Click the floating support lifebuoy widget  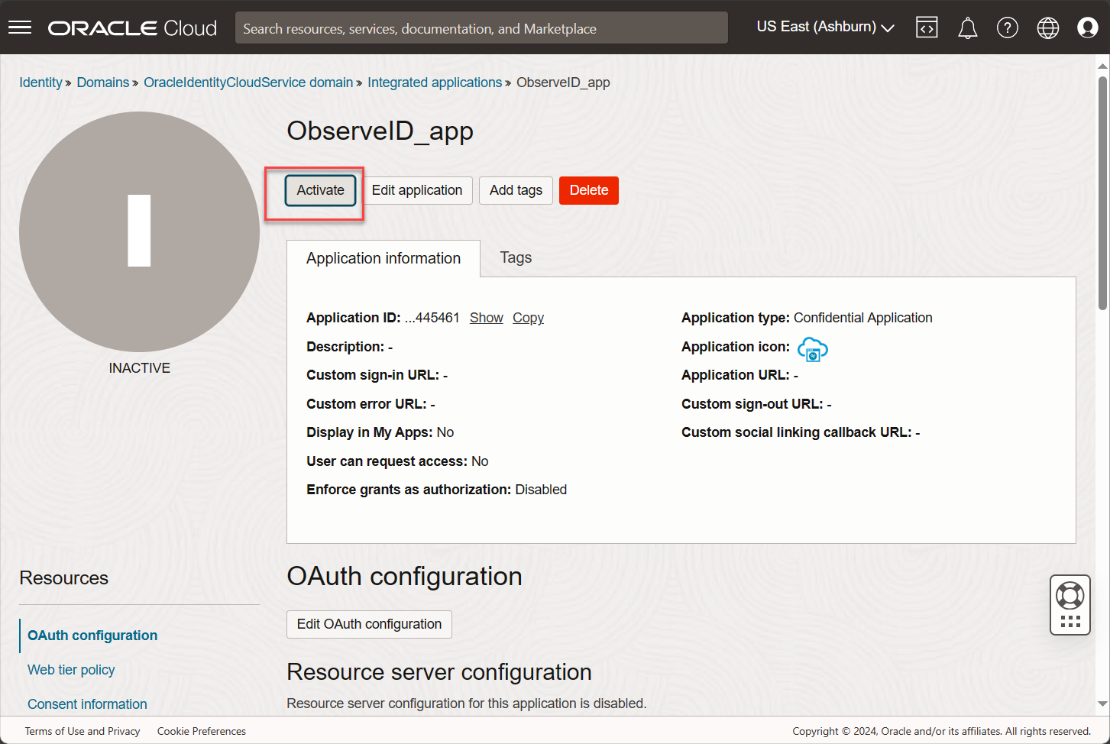pos(1070,604)
